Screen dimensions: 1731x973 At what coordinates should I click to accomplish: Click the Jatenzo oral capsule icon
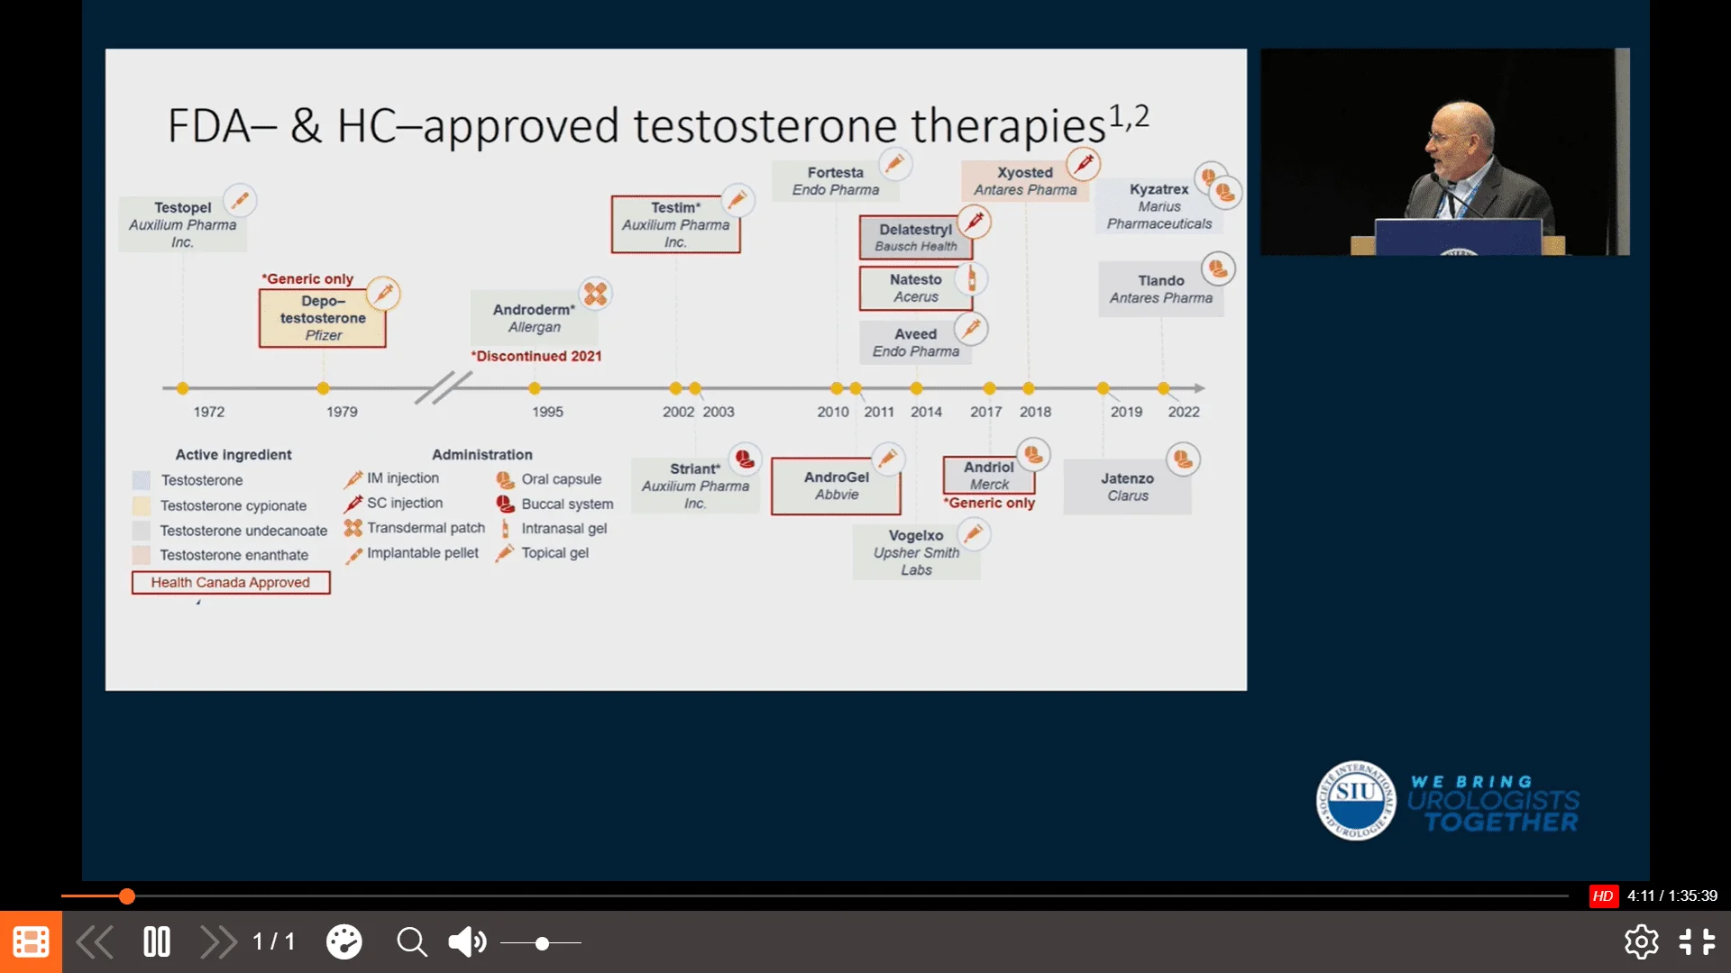(1183, 459)
